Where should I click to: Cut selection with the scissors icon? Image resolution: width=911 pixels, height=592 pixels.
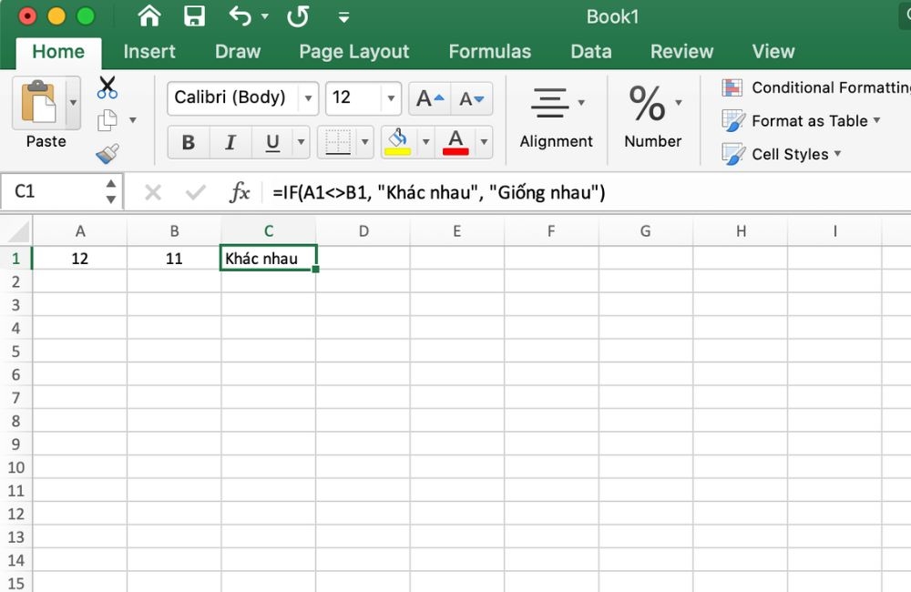pyautogui.click(x=107, y=87)
